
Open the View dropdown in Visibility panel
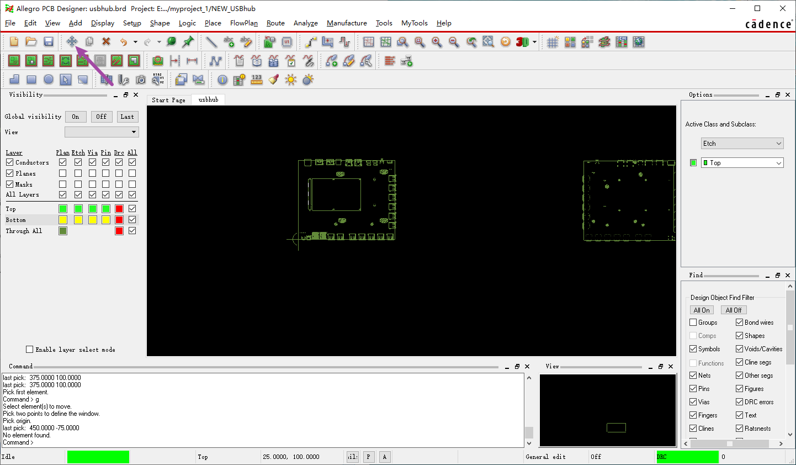tap(102, 132)
